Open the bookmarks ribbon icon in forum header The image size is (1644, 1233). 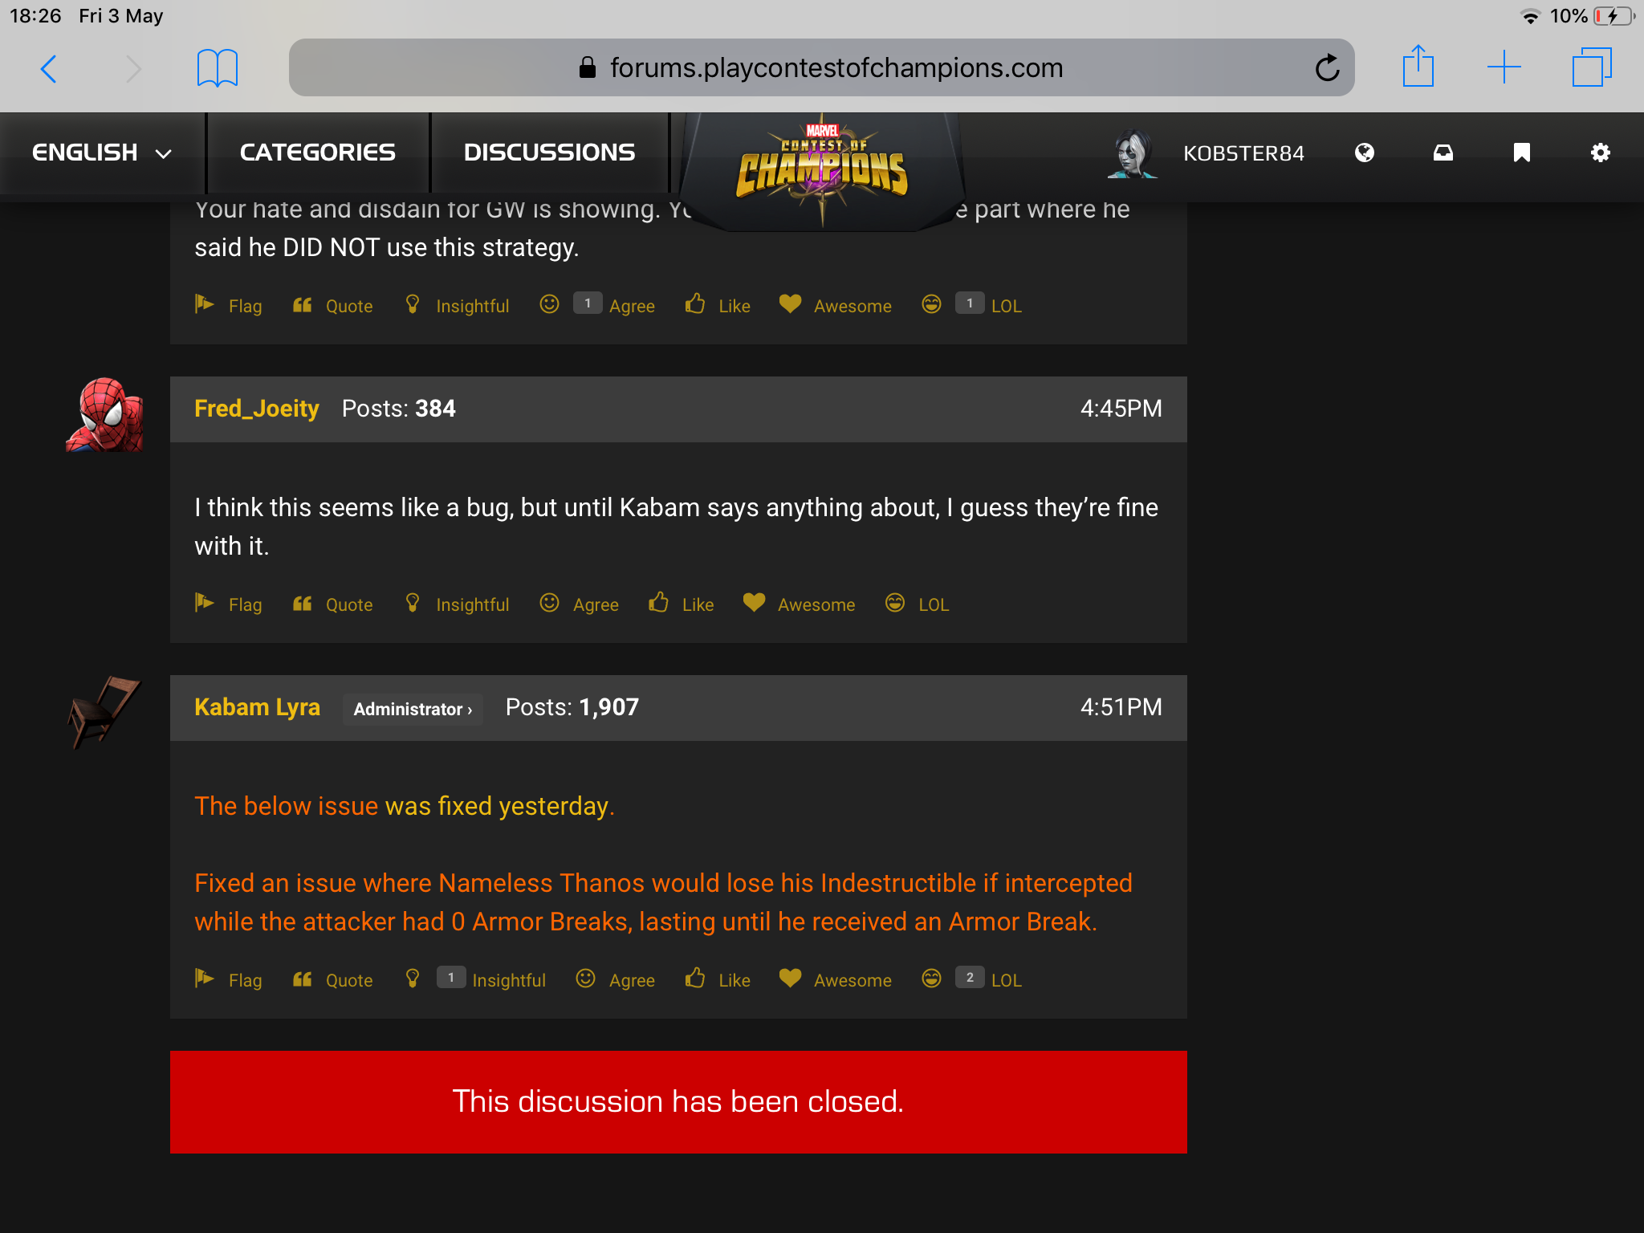click(x=1522, y=153)
